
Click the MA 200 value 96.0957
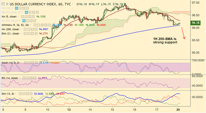[x=44, y=29]
